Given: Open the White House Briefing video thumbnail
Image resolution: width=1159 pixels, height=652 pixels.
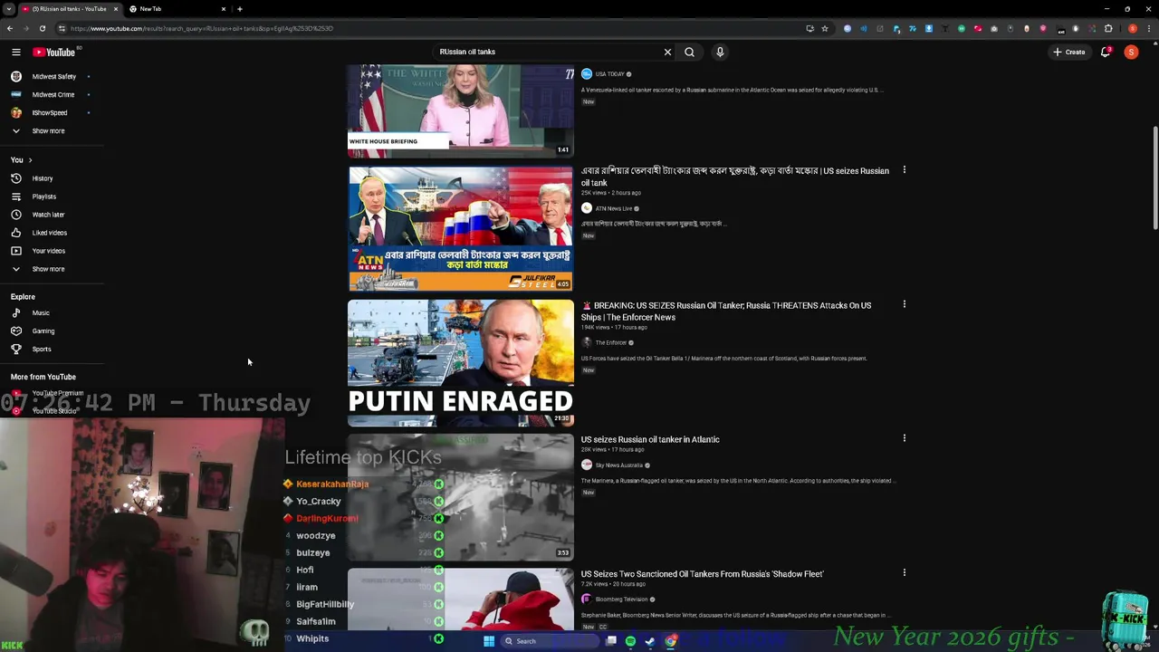Looking at the screenshot, I should tap(460, 110).
